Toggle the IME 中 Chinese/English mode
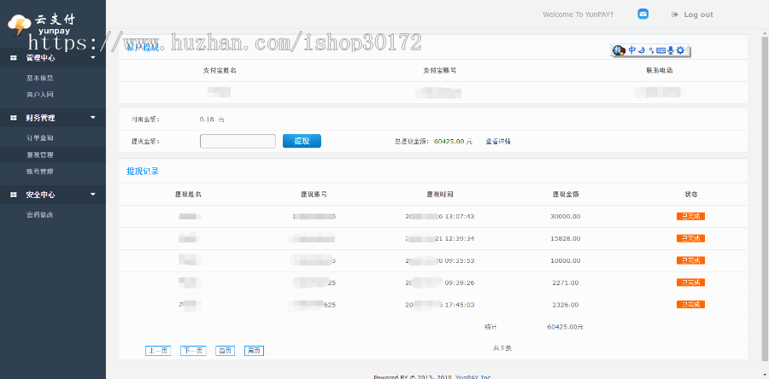Image resolution: width=769 pixels, height=379 pixels. point(631,50)
